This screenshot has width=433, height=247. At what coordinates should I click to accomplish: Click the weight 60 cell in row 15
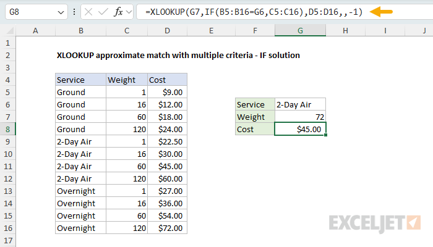click(127, 216)
